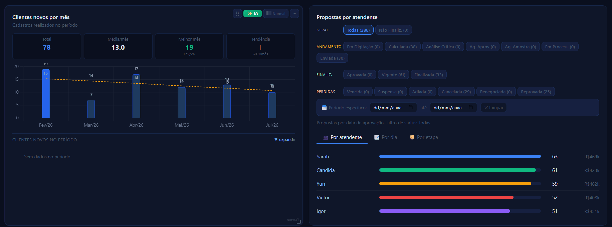Screen dimensions: 612x227
Task: Click Igor's purple progress bar
Action: [x=445, y=211]
